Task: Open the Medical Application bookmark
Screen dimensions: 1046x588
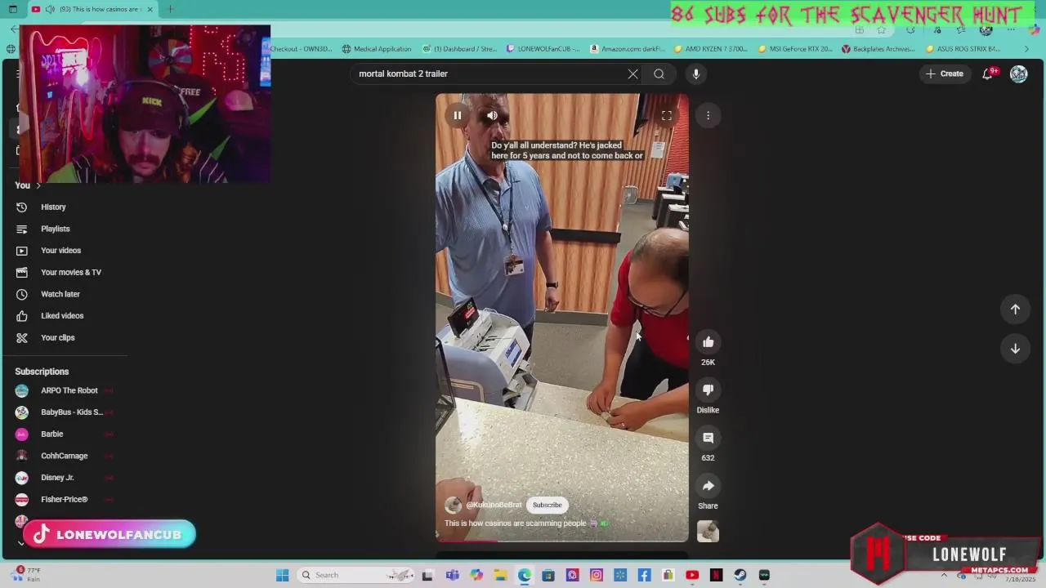Action: point(377,49)
